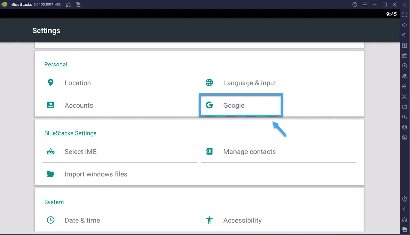Click the Google G logo icon

click(x=209, y=105)
